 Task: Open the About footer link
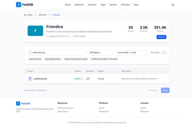point(101,108)
